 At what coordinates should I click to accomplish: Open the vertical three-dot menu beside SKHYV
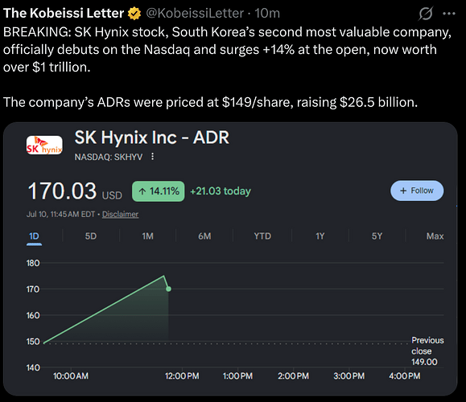coord(152,157)
